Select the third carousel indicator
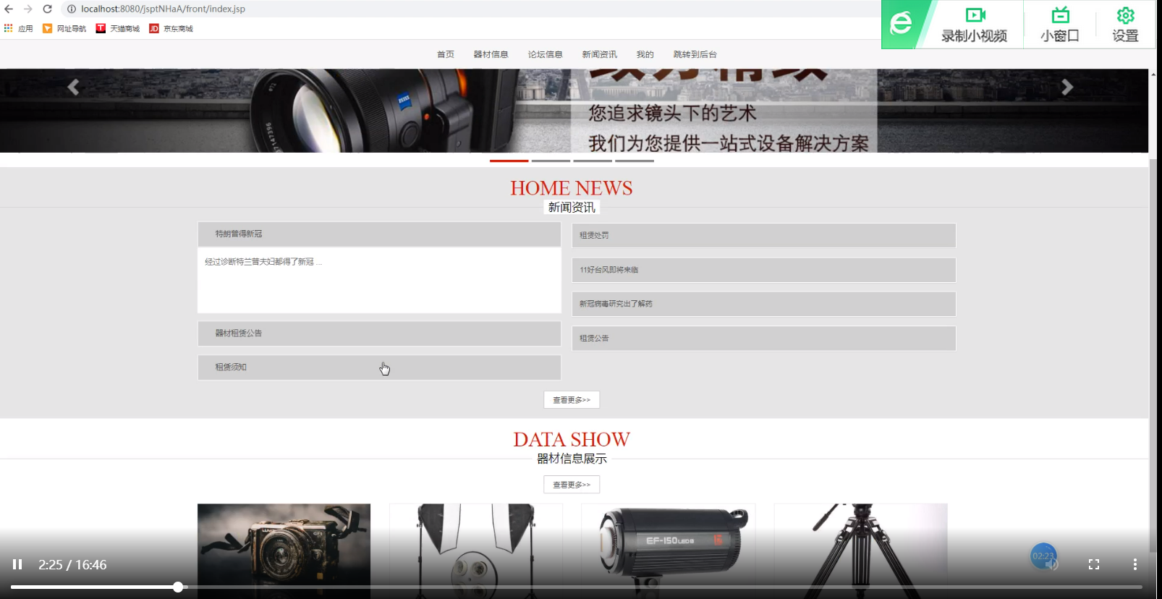The width and height of the screenshot is (1162, 599). [593, 161]
